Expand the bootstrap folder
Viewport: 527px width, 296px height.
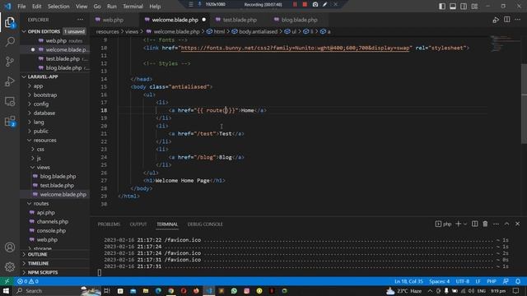tap(44, 95)
